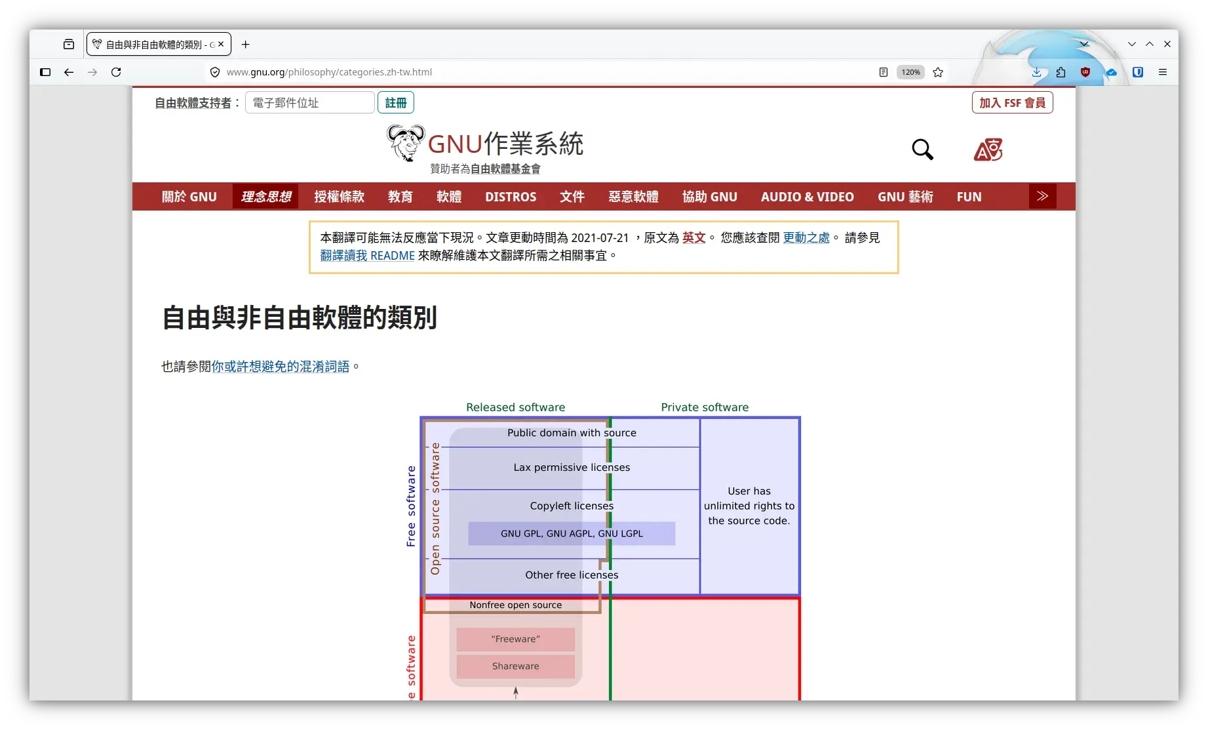Show tracking protection shield info

tap(215, 72)
